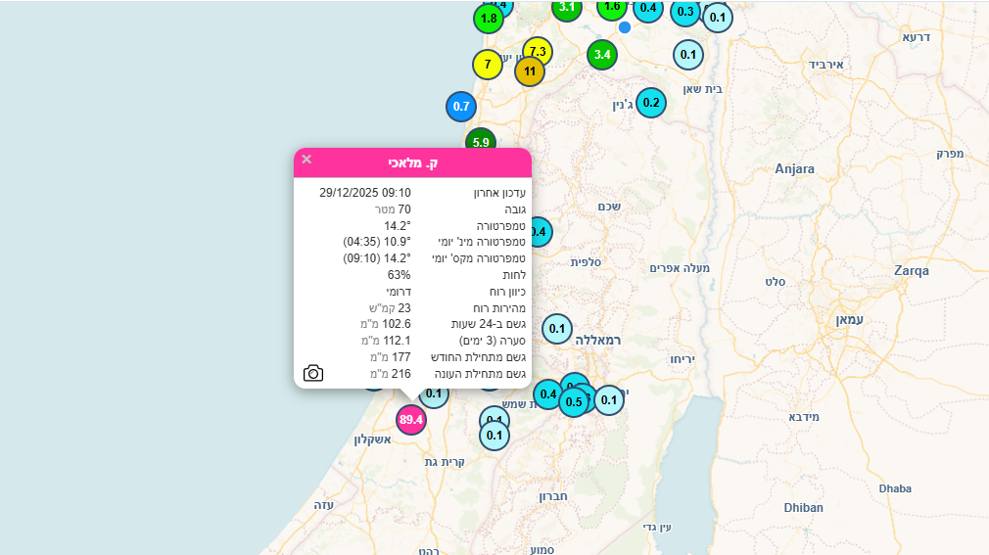
Task: Open the green 3.1 marker at top
Action: click(x=567, y=8)
